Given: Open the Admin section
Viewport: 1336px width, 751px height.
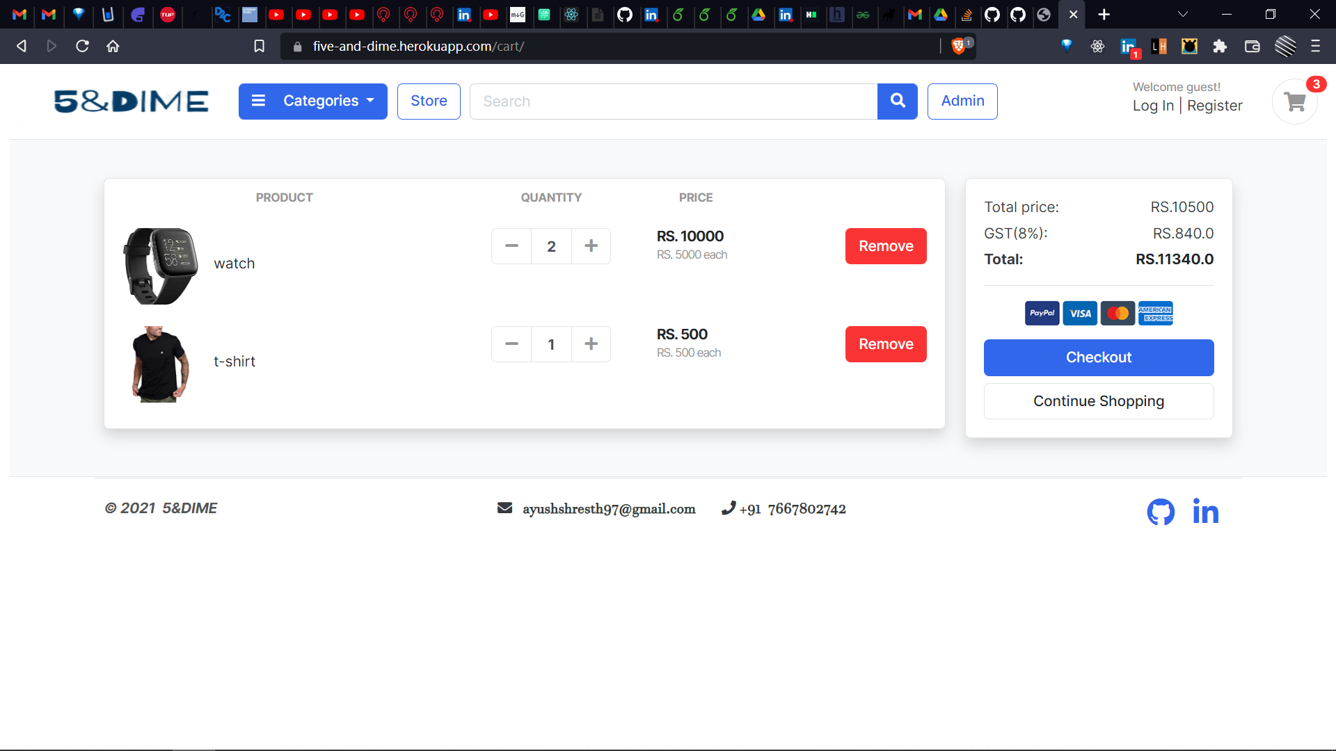Looking at the screenshot, I should [x=962, y=101].
